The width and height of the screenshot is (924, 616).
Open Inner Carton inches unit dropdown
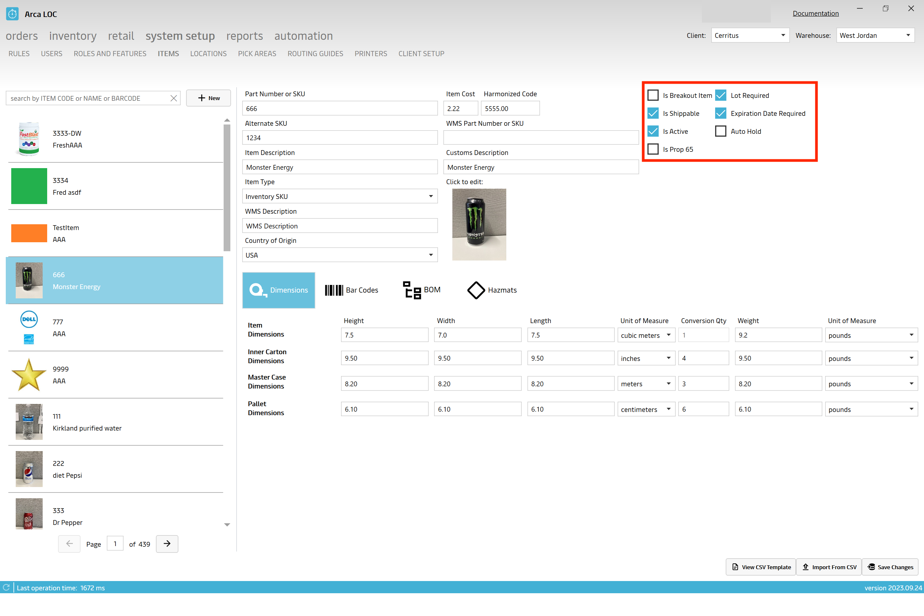coord(646,358)
